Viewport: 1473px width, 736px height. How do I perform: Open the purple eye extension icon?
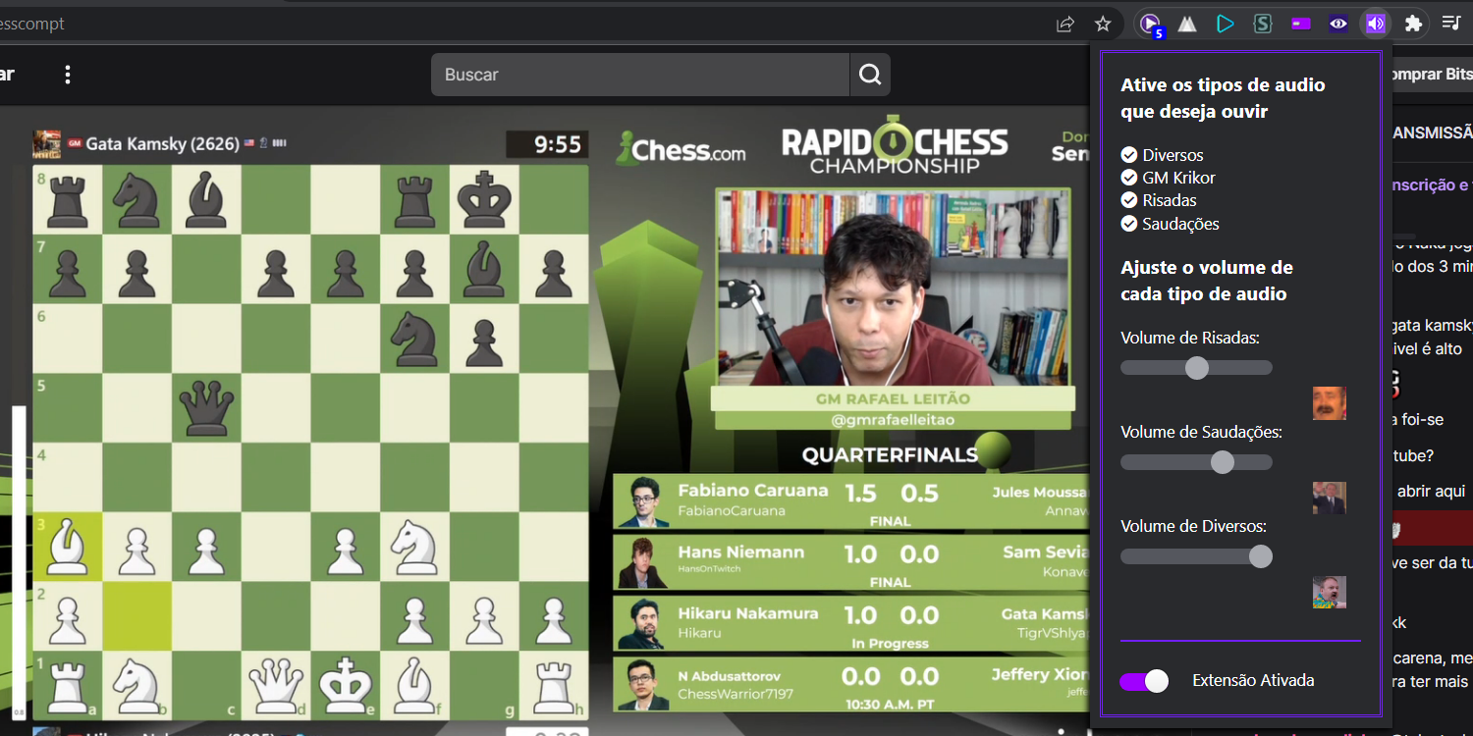coord(1338,24)
